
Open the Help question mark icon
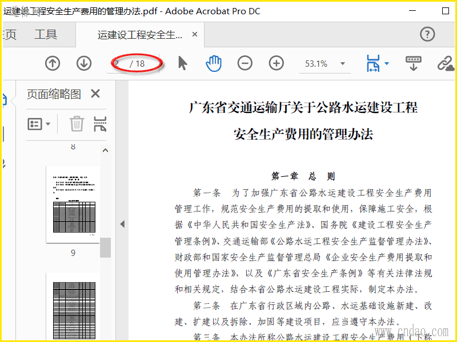click(427, 34)
